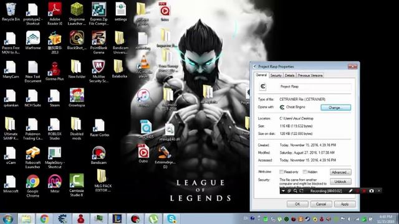Open Pokémon Trading Card desktop shortcut
399x224 pixels.
[x=33, y=129]
